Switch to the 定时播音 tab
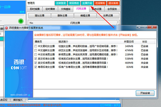Screen dimensions: 161x107 [x=50, y=9]
